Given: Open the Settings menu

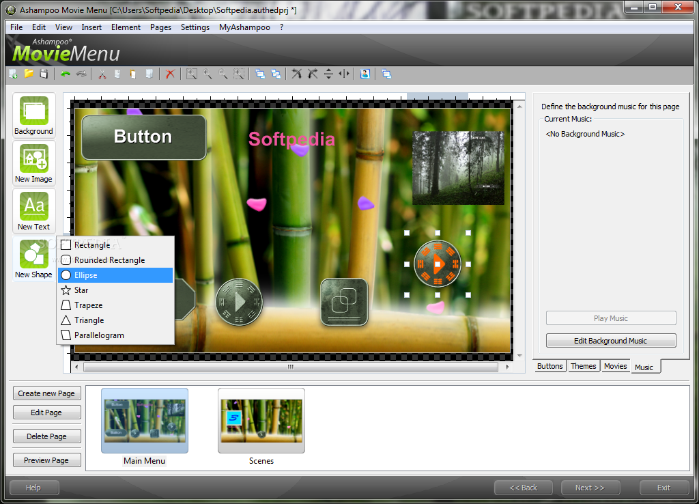Looking at the screenshot, I should pyautogui.click(x=195, y=27).
